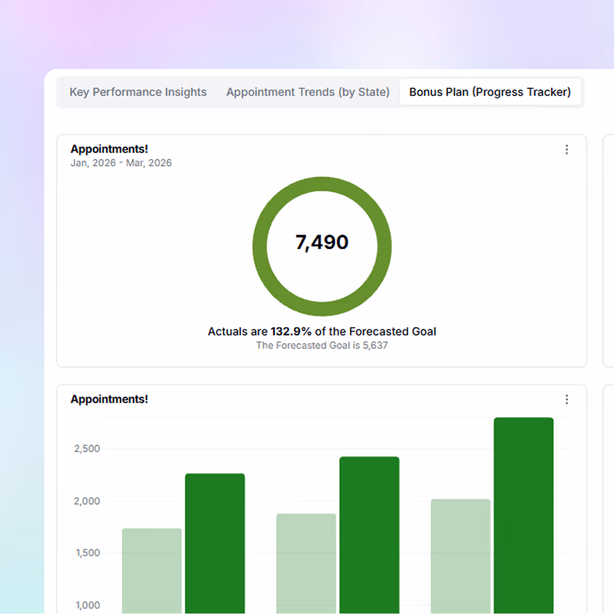The height and width of the screenshot is (614, 614).
Task: Click the 7,490 value in the donut
Action: [x=322, y=242]
